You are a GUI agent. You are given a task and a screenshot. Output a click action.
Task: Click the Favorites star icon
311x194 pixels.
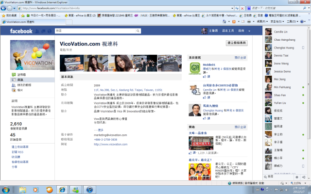3,16
